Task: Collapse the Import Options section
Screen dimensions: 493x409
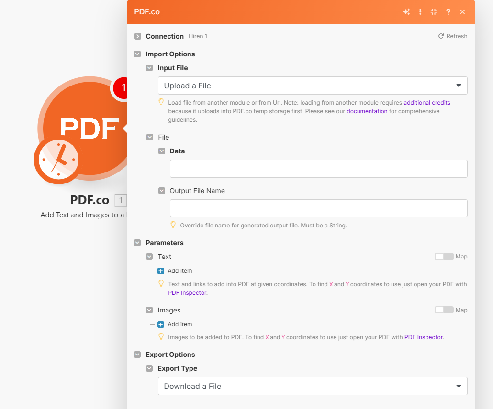Action: pyautogui.click(x=137, y=54)
